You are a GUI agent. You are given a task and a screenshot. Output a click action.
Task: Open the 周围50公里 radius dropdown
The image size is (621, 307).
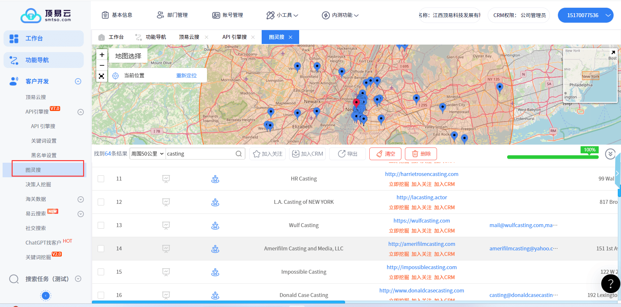[x=147, y=154]
